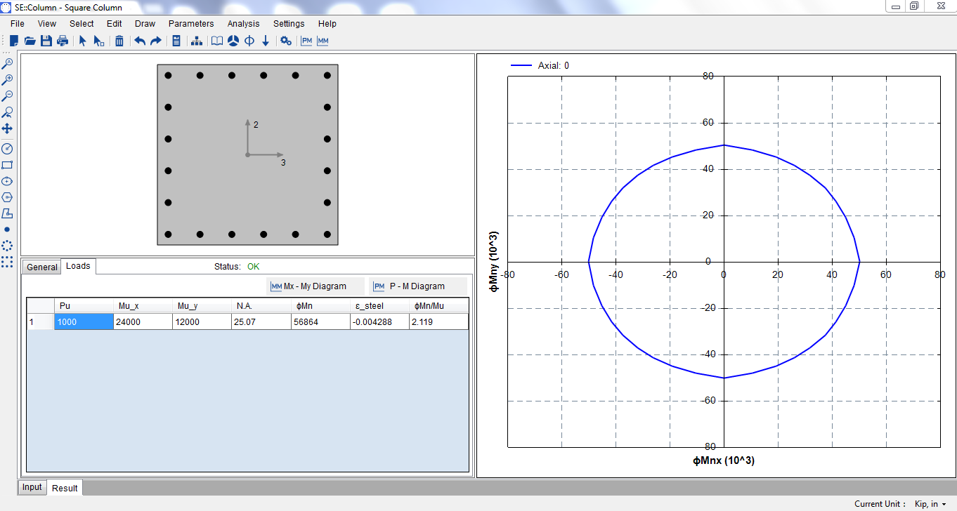Open the Select menu
This screenshot has height=511, width=957.
tap(82, 24)
